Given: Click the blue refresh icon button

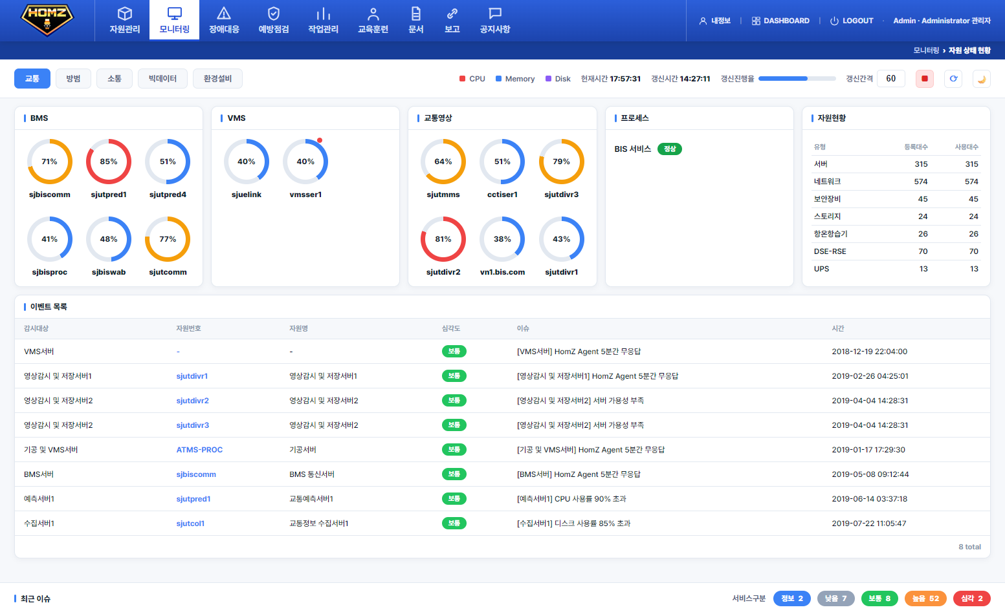Looking at the screenshot, I should point(953,79).
